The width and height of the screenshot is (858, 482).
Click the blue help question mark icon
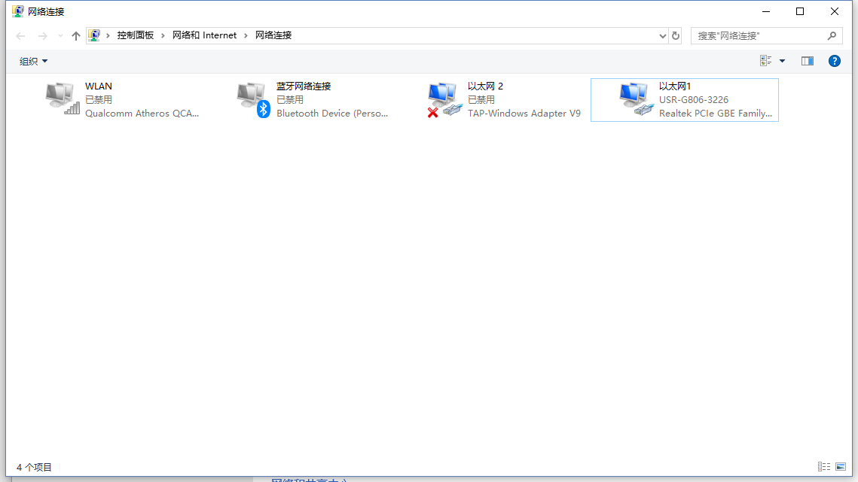coord(834,61)
